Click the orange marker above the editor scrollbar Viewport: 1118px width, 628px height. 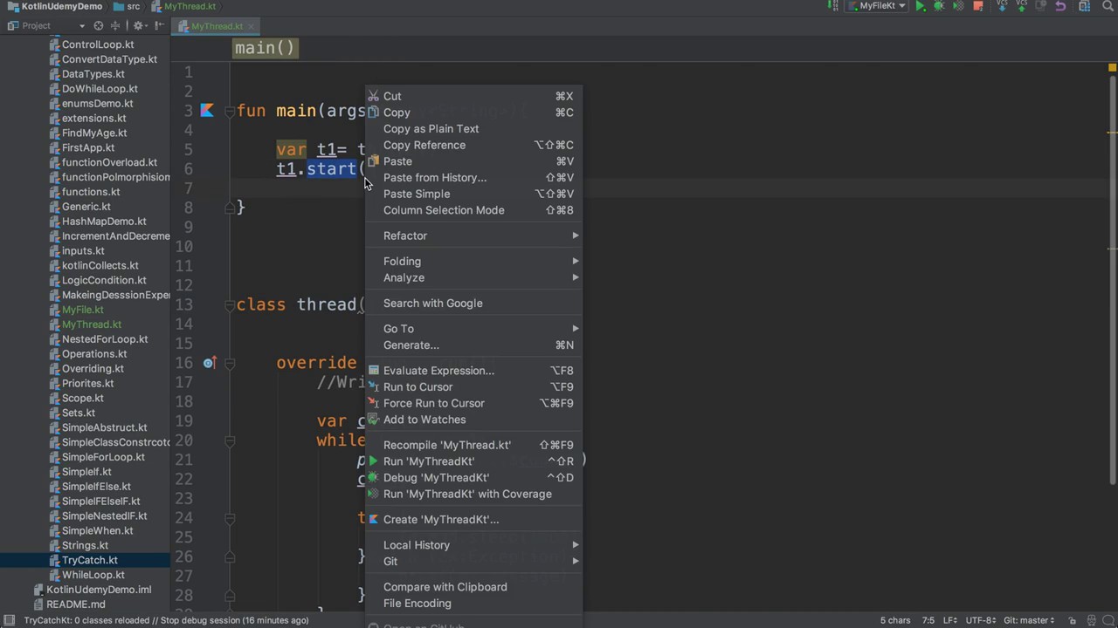(1112, 67)
